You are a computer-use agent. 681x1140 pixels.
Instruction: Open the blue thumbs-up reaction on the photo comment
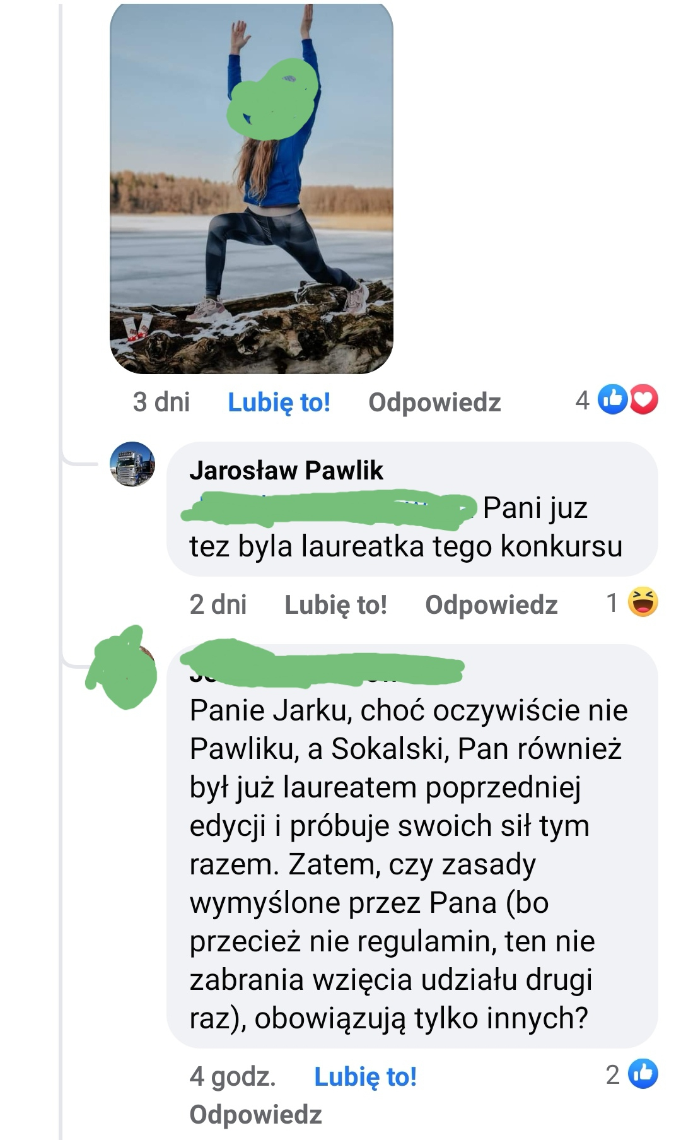click(611, 399)
